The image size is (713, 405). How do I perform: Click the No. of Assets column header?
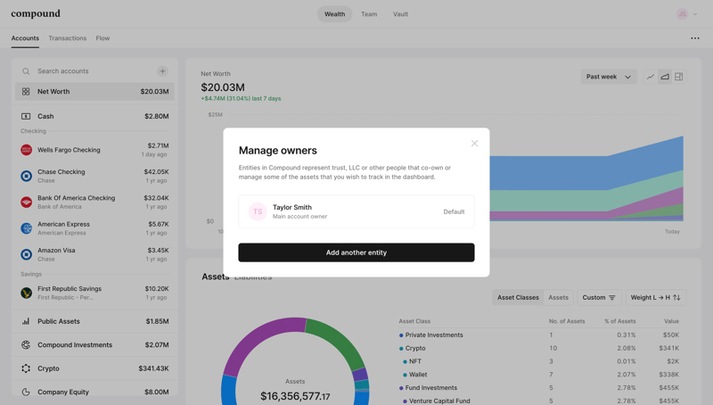pyautogui.click(x=567, y=321)
